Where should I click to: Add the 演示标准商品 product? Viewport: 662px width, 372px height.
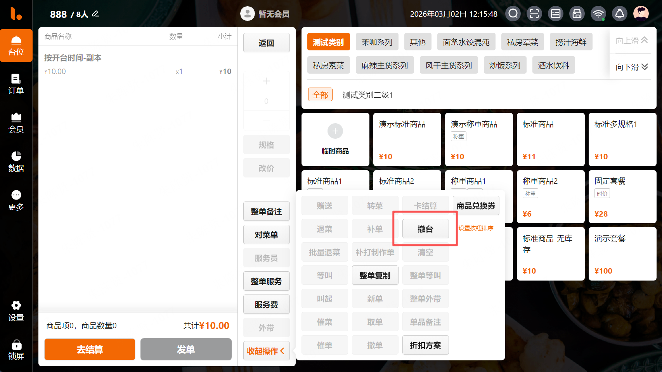pyautogui.click(x=407, y=139)
